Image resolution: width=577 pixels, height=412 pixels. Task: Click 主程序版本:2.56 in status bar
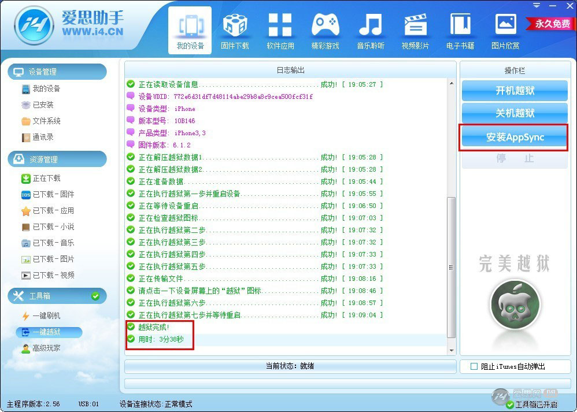[x=34, y=404]
